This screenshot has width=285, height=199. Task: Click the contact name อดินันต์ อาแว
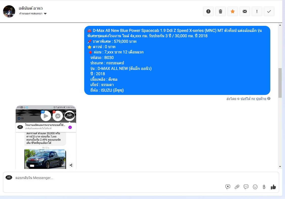(x=31, y=8)
